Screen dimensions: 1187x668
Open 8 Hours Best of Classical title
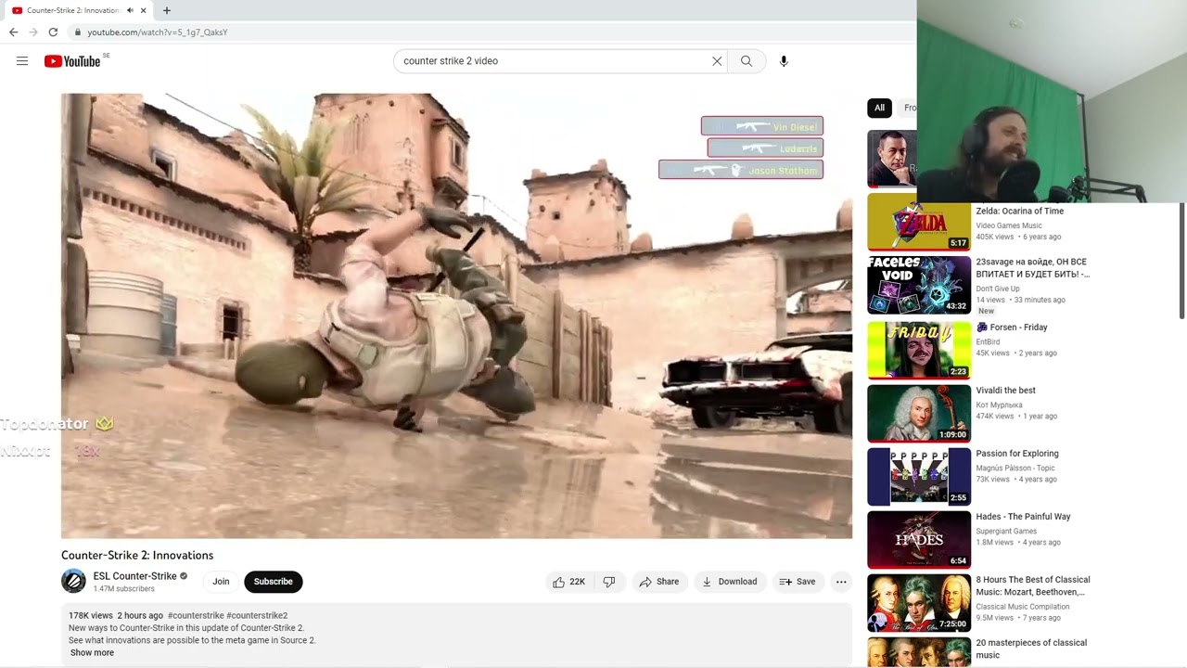1032,585
